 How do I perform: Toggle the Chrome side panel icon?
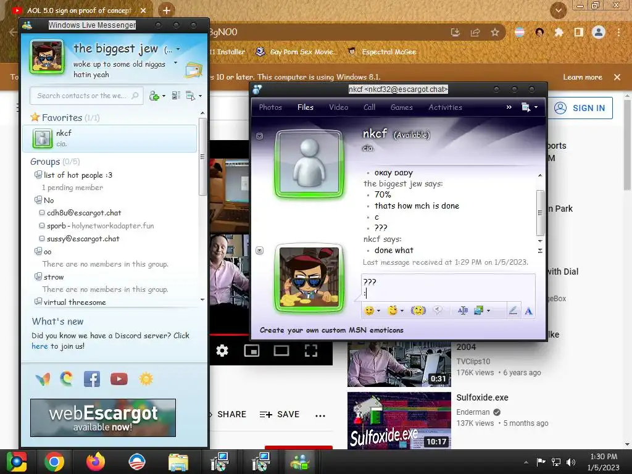tap(579, 32)
